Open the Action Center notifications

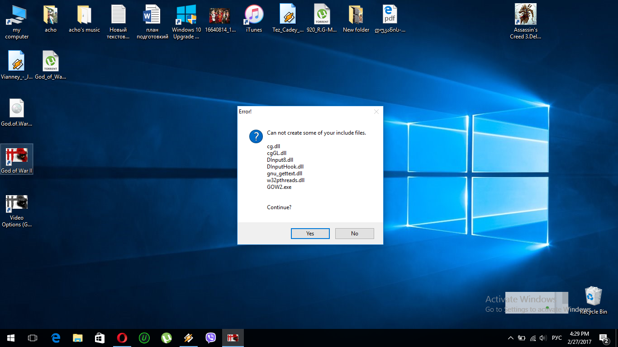tap(604, 338)
